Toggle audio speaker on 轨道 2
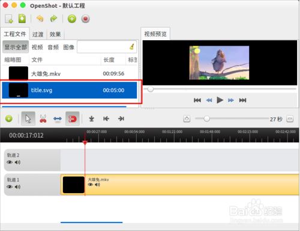Screen dimensions: 300x231 pyautogui.click(x=17, y=162)
